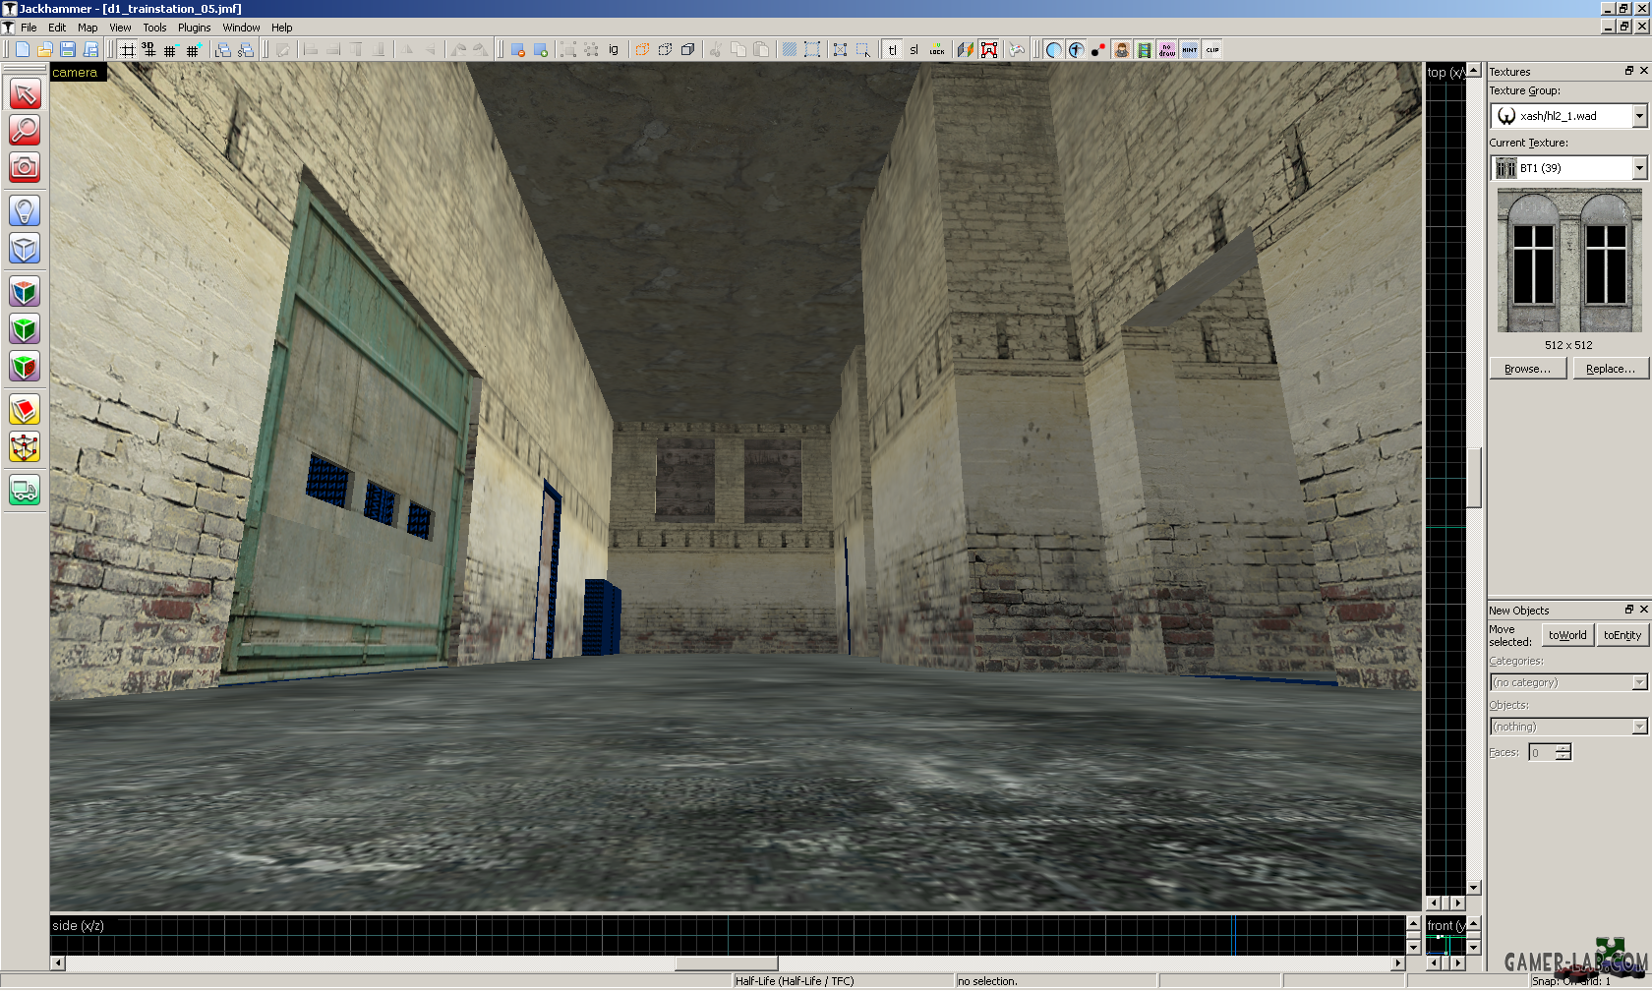The height and width of the screenshot is (991, 1652).
Task: Select the Block creation tool
Action: (x=25, y=248)
